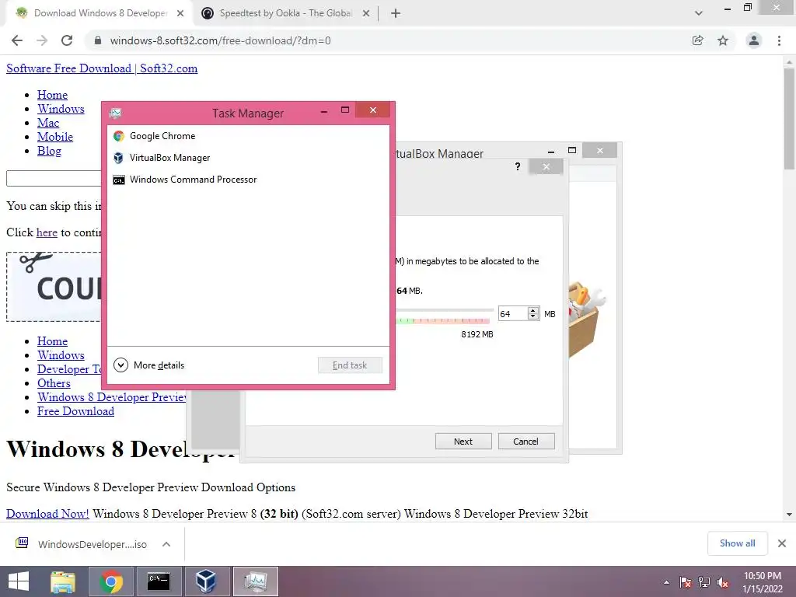Increase memory size with the up arrow
This screenshot has width=796, height=597.
click(533, 310)
